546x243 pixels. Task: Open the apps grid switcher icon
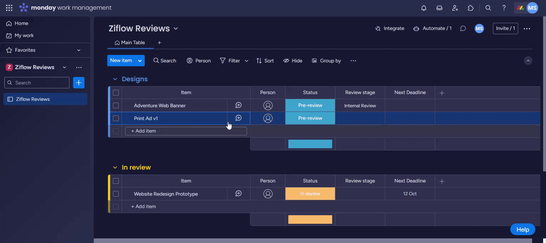[9, 8]
